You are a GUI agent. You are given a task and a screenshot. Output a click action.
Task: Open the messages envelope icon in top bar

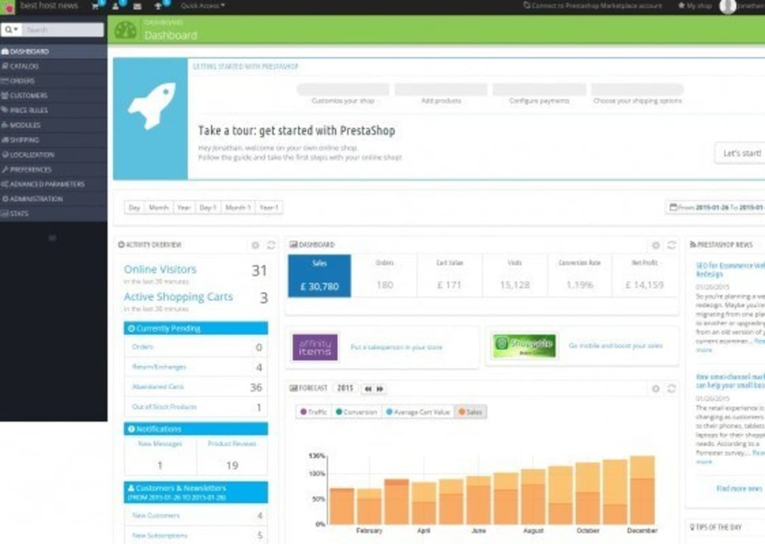click(x=137, y=6)
